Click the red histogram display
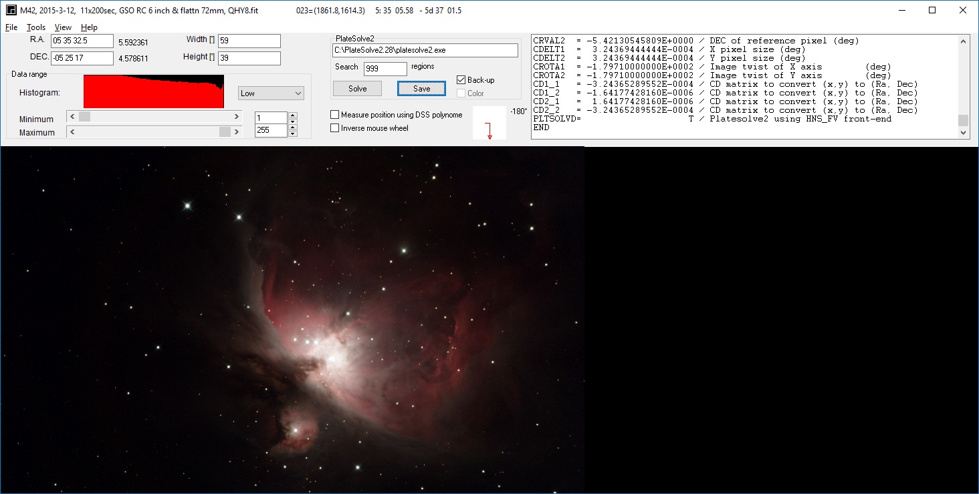 pyautogui.click(x=154, y=91)
